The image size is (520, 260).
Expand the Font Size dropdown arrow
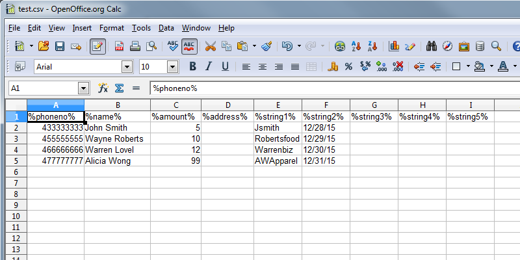click(x=172, y=67)
